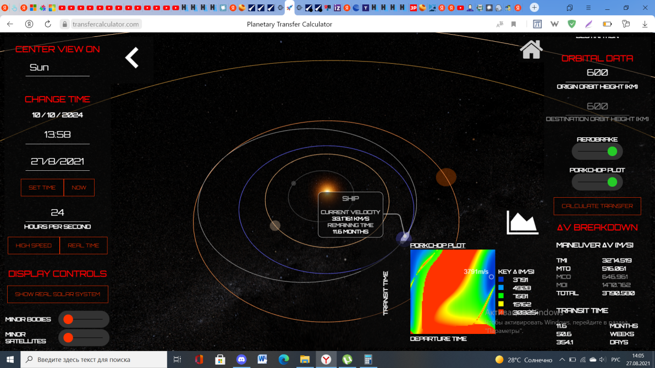Open the new tab plus button

pos(534,8)
